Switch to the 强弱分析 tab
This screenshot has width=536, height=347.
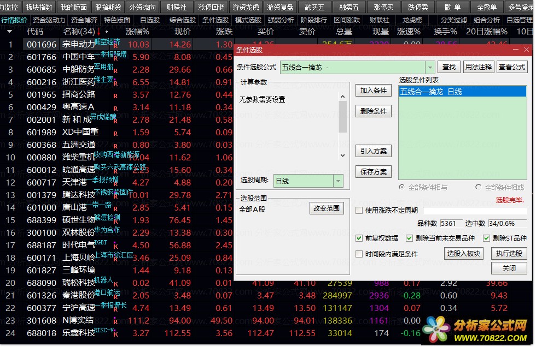pos(281,20)
